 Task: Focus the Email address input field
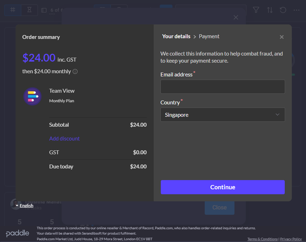point(223,87)
